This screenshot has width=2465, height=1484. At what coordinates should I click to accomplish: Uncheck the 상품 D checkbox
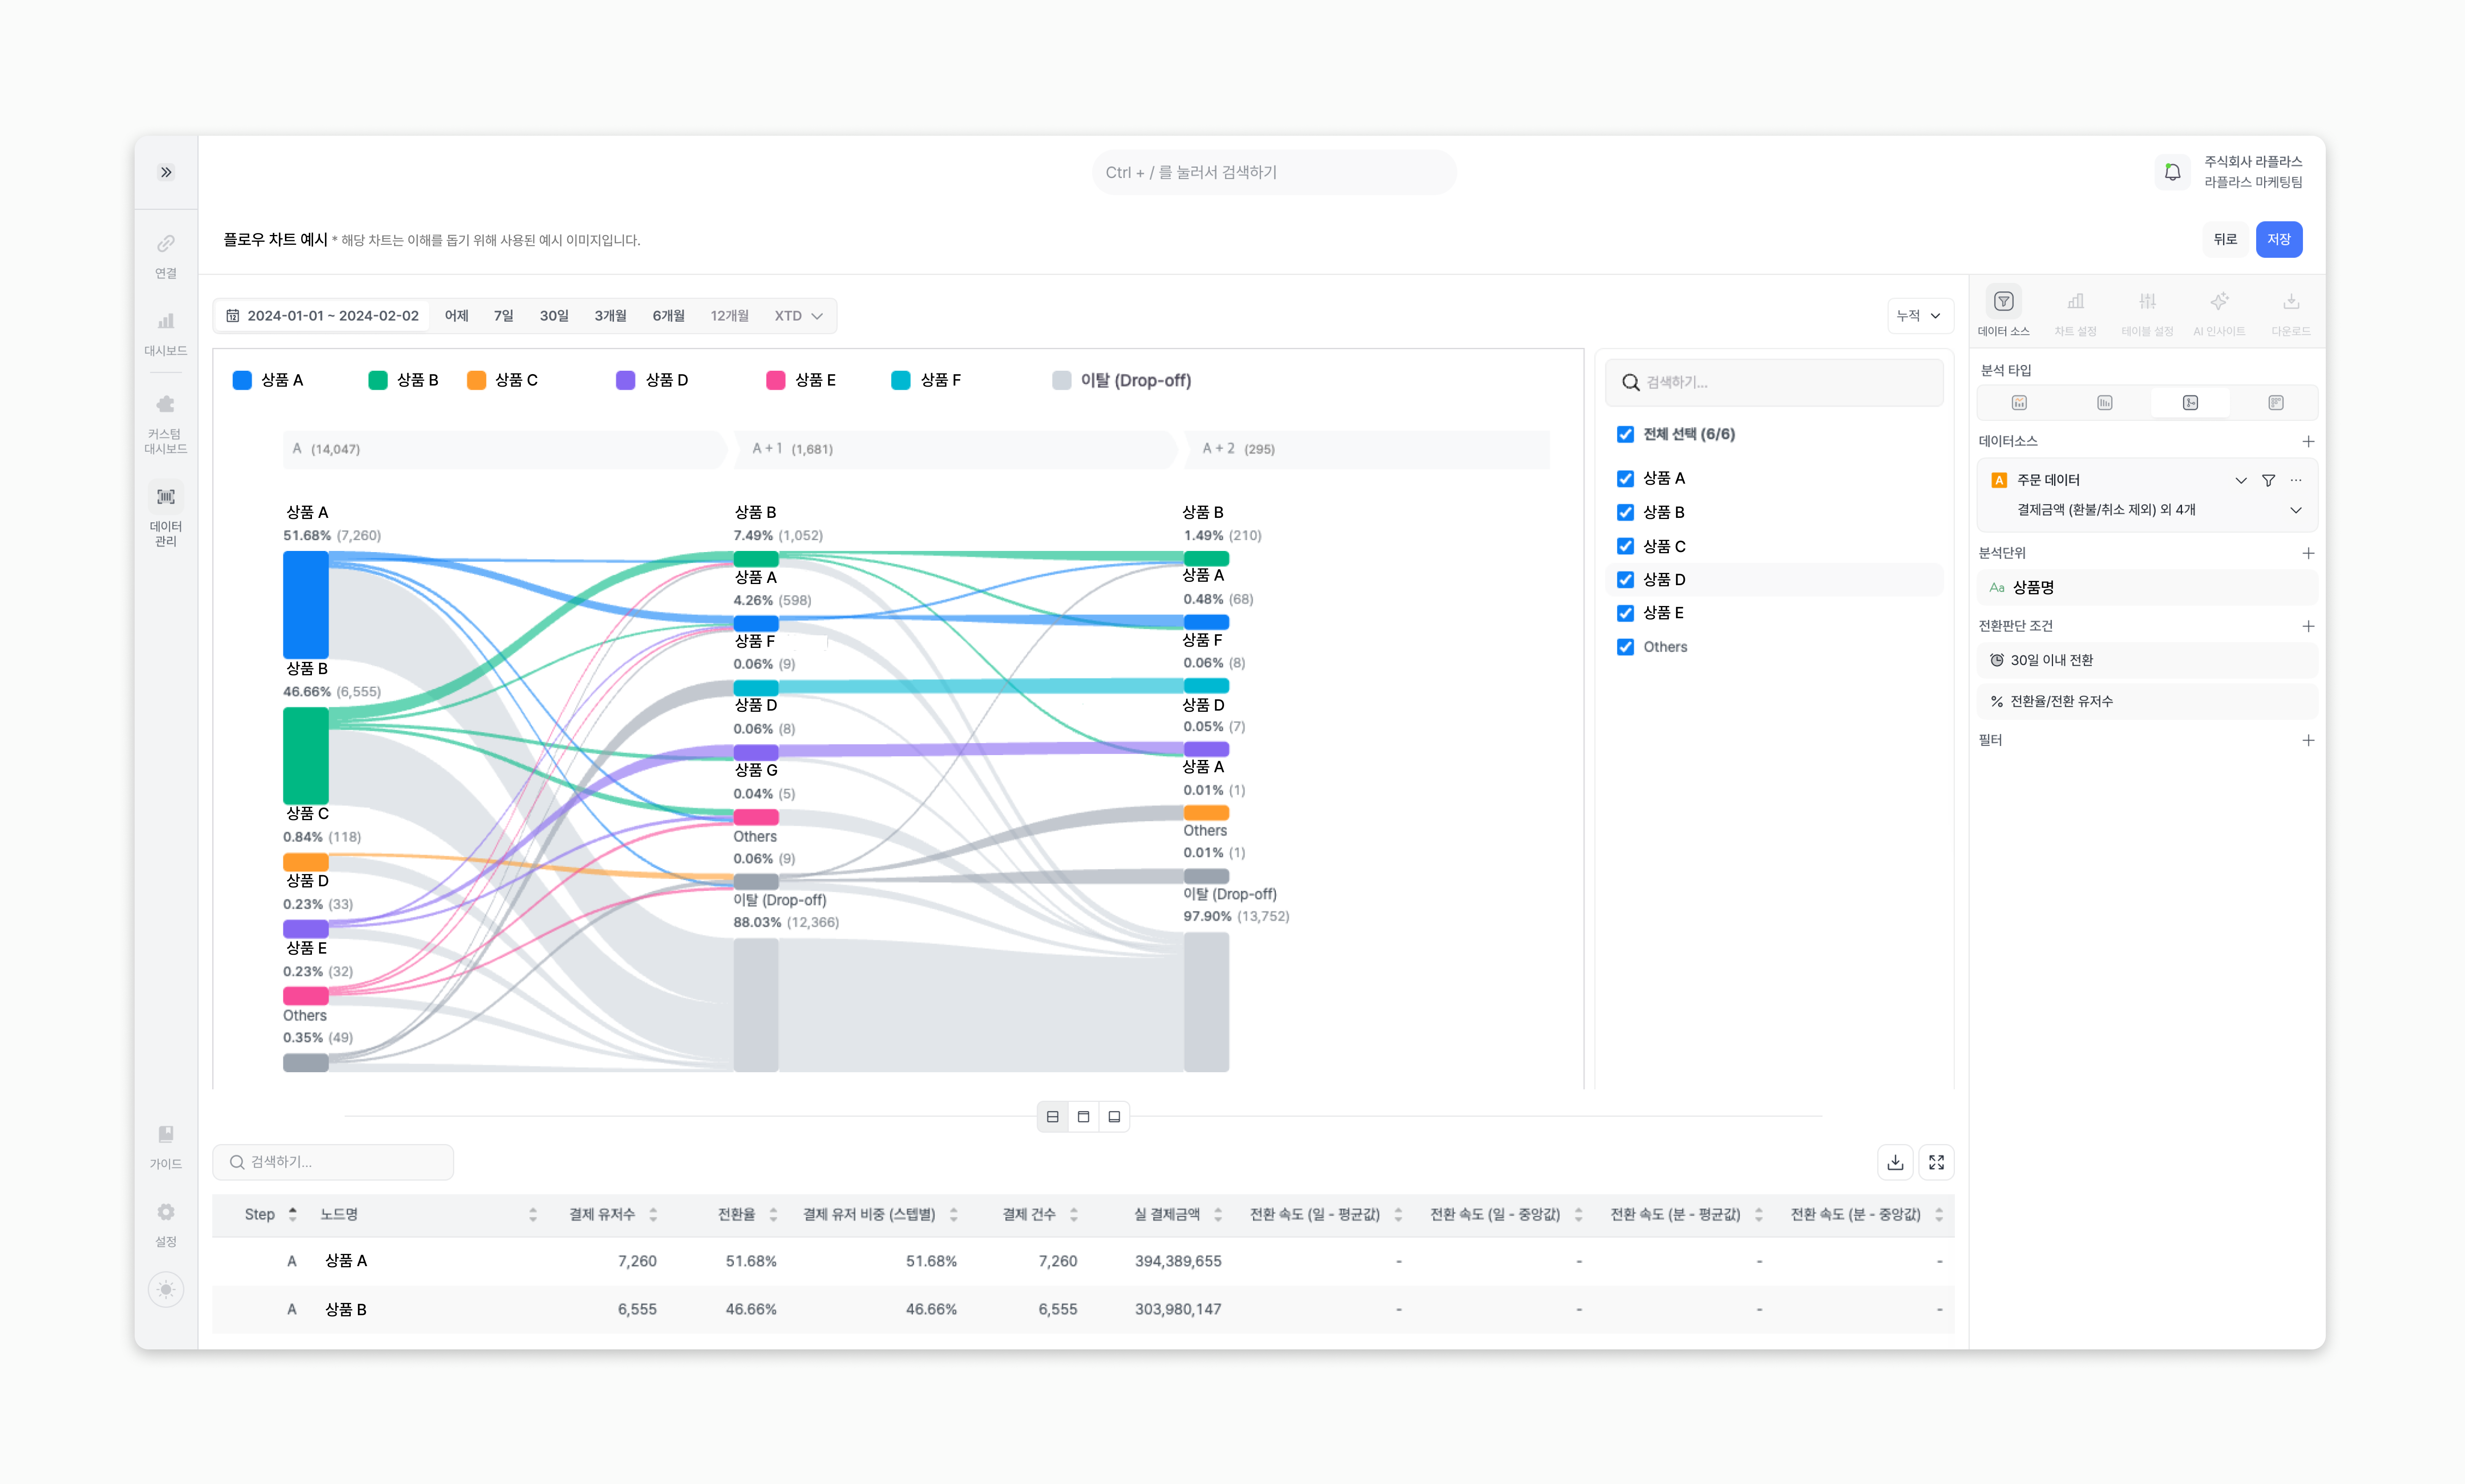(x=1626, y=579)
